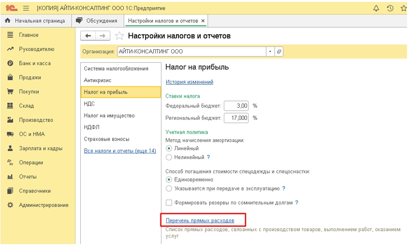Image resolution: width=408 pixels, height=248 pixels.
Task: Edit the Региональный бюджет tax rate field
Action: (236, 118)
